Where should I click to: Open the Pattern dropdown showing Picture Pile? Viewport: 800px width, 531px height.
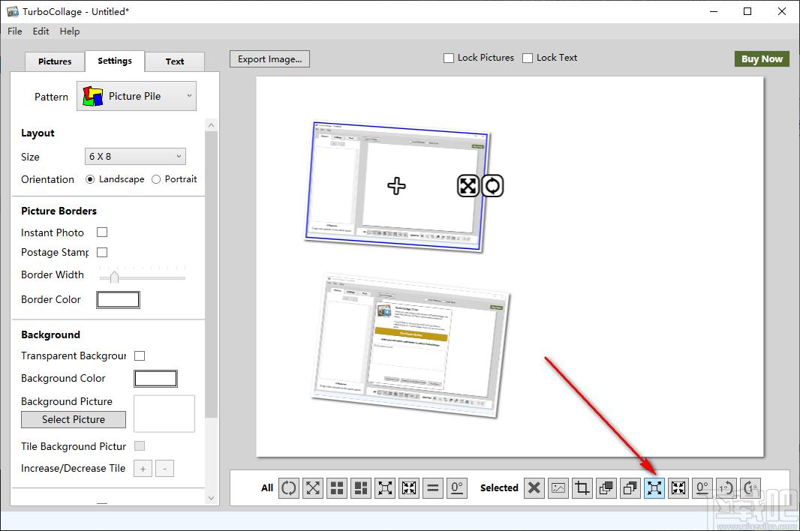pyautogui.click(x=137, y=96)
